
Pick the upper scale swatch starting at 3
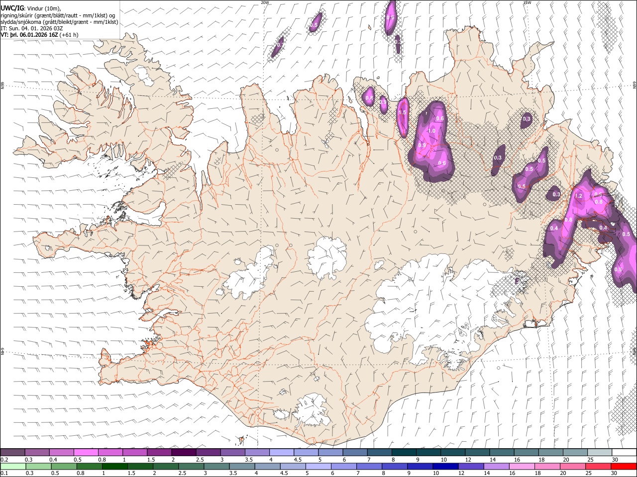click(x=232, y=452)
